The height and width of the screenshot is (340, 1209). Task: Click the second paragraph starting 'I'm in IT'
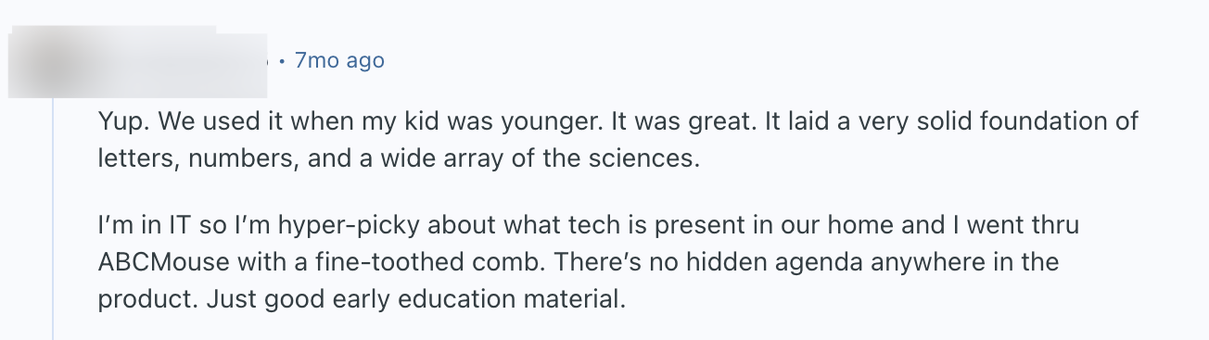pyautogui.click(x=589, y=260)
